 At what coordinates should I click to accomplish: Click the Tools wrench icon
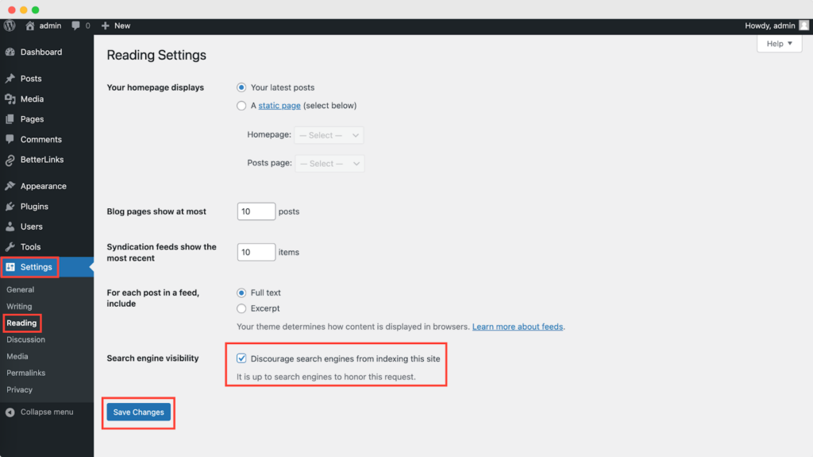pos(10,246)
